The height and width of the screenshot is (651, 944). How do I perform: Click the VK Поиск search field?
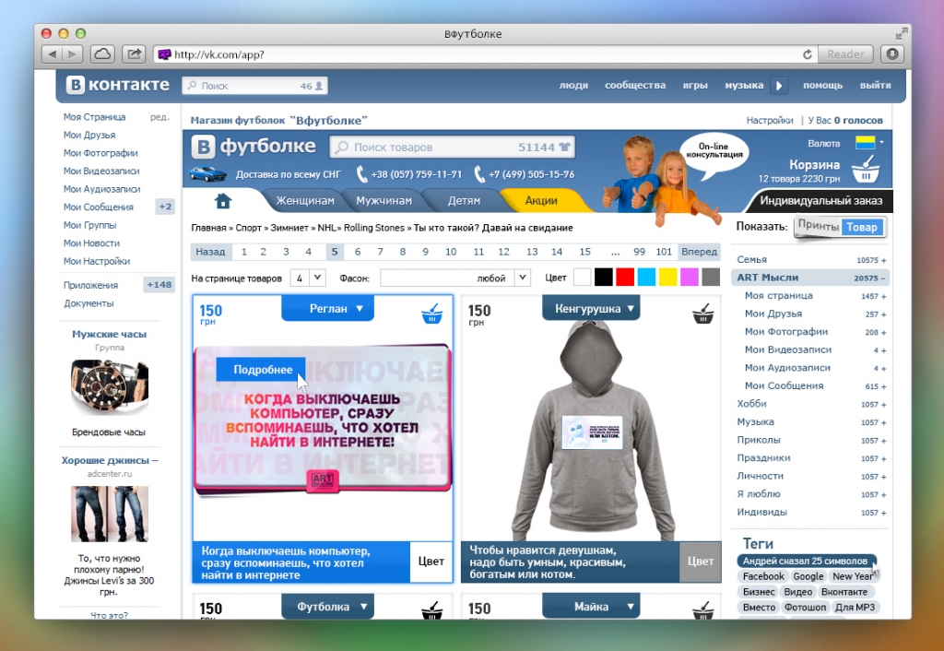coord(254,86)
